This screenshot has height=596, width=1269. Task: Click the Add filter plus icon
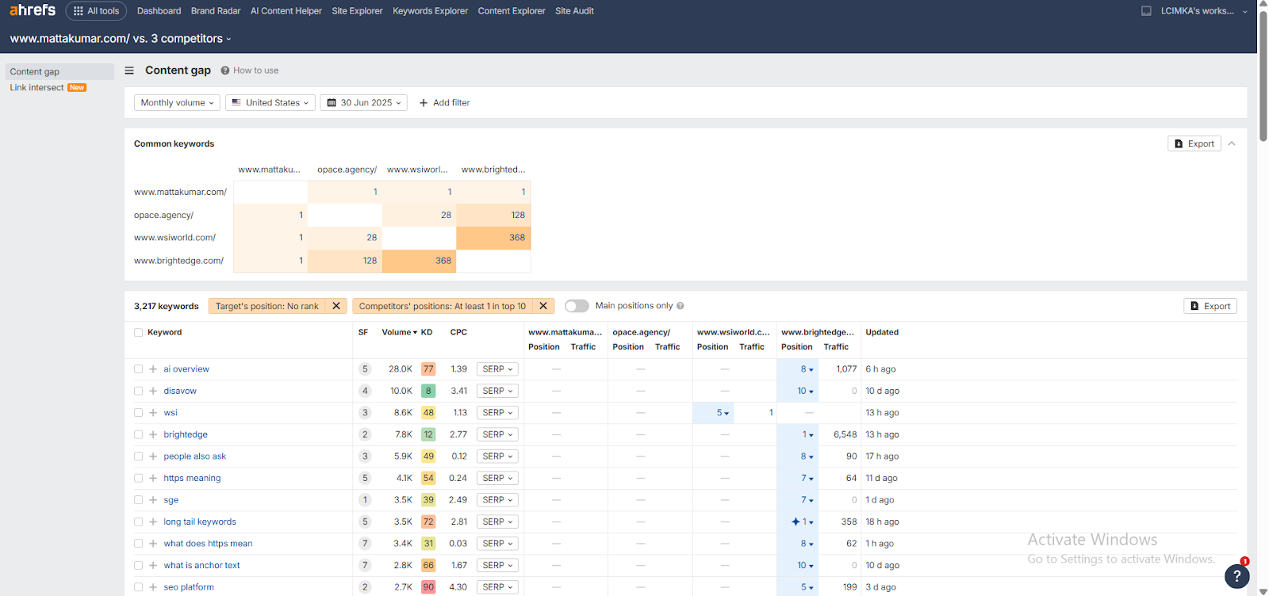(x=424, y=103)
